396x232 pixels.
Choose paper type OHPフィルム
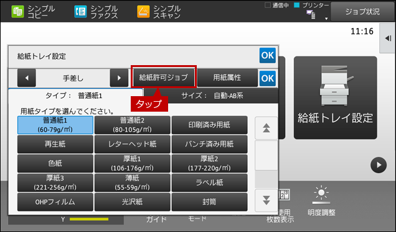[x=55, y=202]
